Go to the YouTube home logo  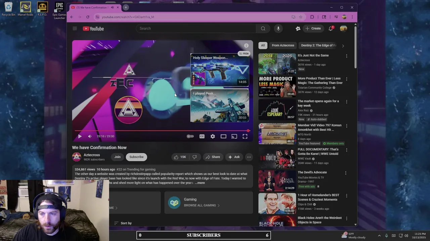point(93,28)
